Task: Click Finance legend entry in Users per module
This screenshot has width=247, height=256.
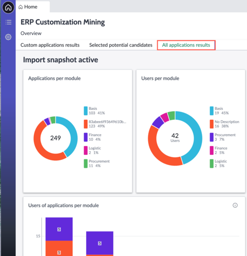Action: point(218,150)
